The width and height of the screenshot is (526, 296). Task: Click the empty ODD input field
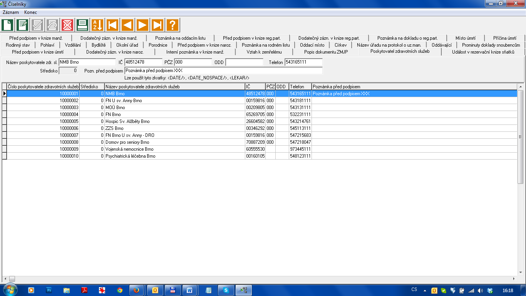pos(244,62)
